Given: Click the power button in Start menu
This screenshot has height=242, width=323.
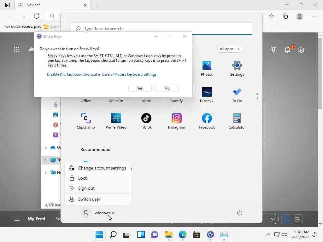Looking at the screenshot, I should (x=240, y=213).
